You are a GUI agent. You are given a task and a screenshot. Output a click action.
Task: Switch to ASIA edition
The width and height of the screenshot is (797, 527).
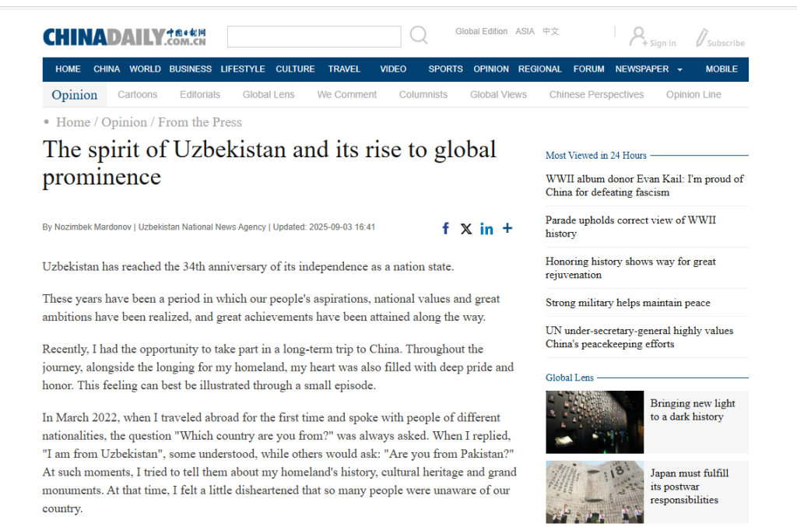click(x=525, y=32)
